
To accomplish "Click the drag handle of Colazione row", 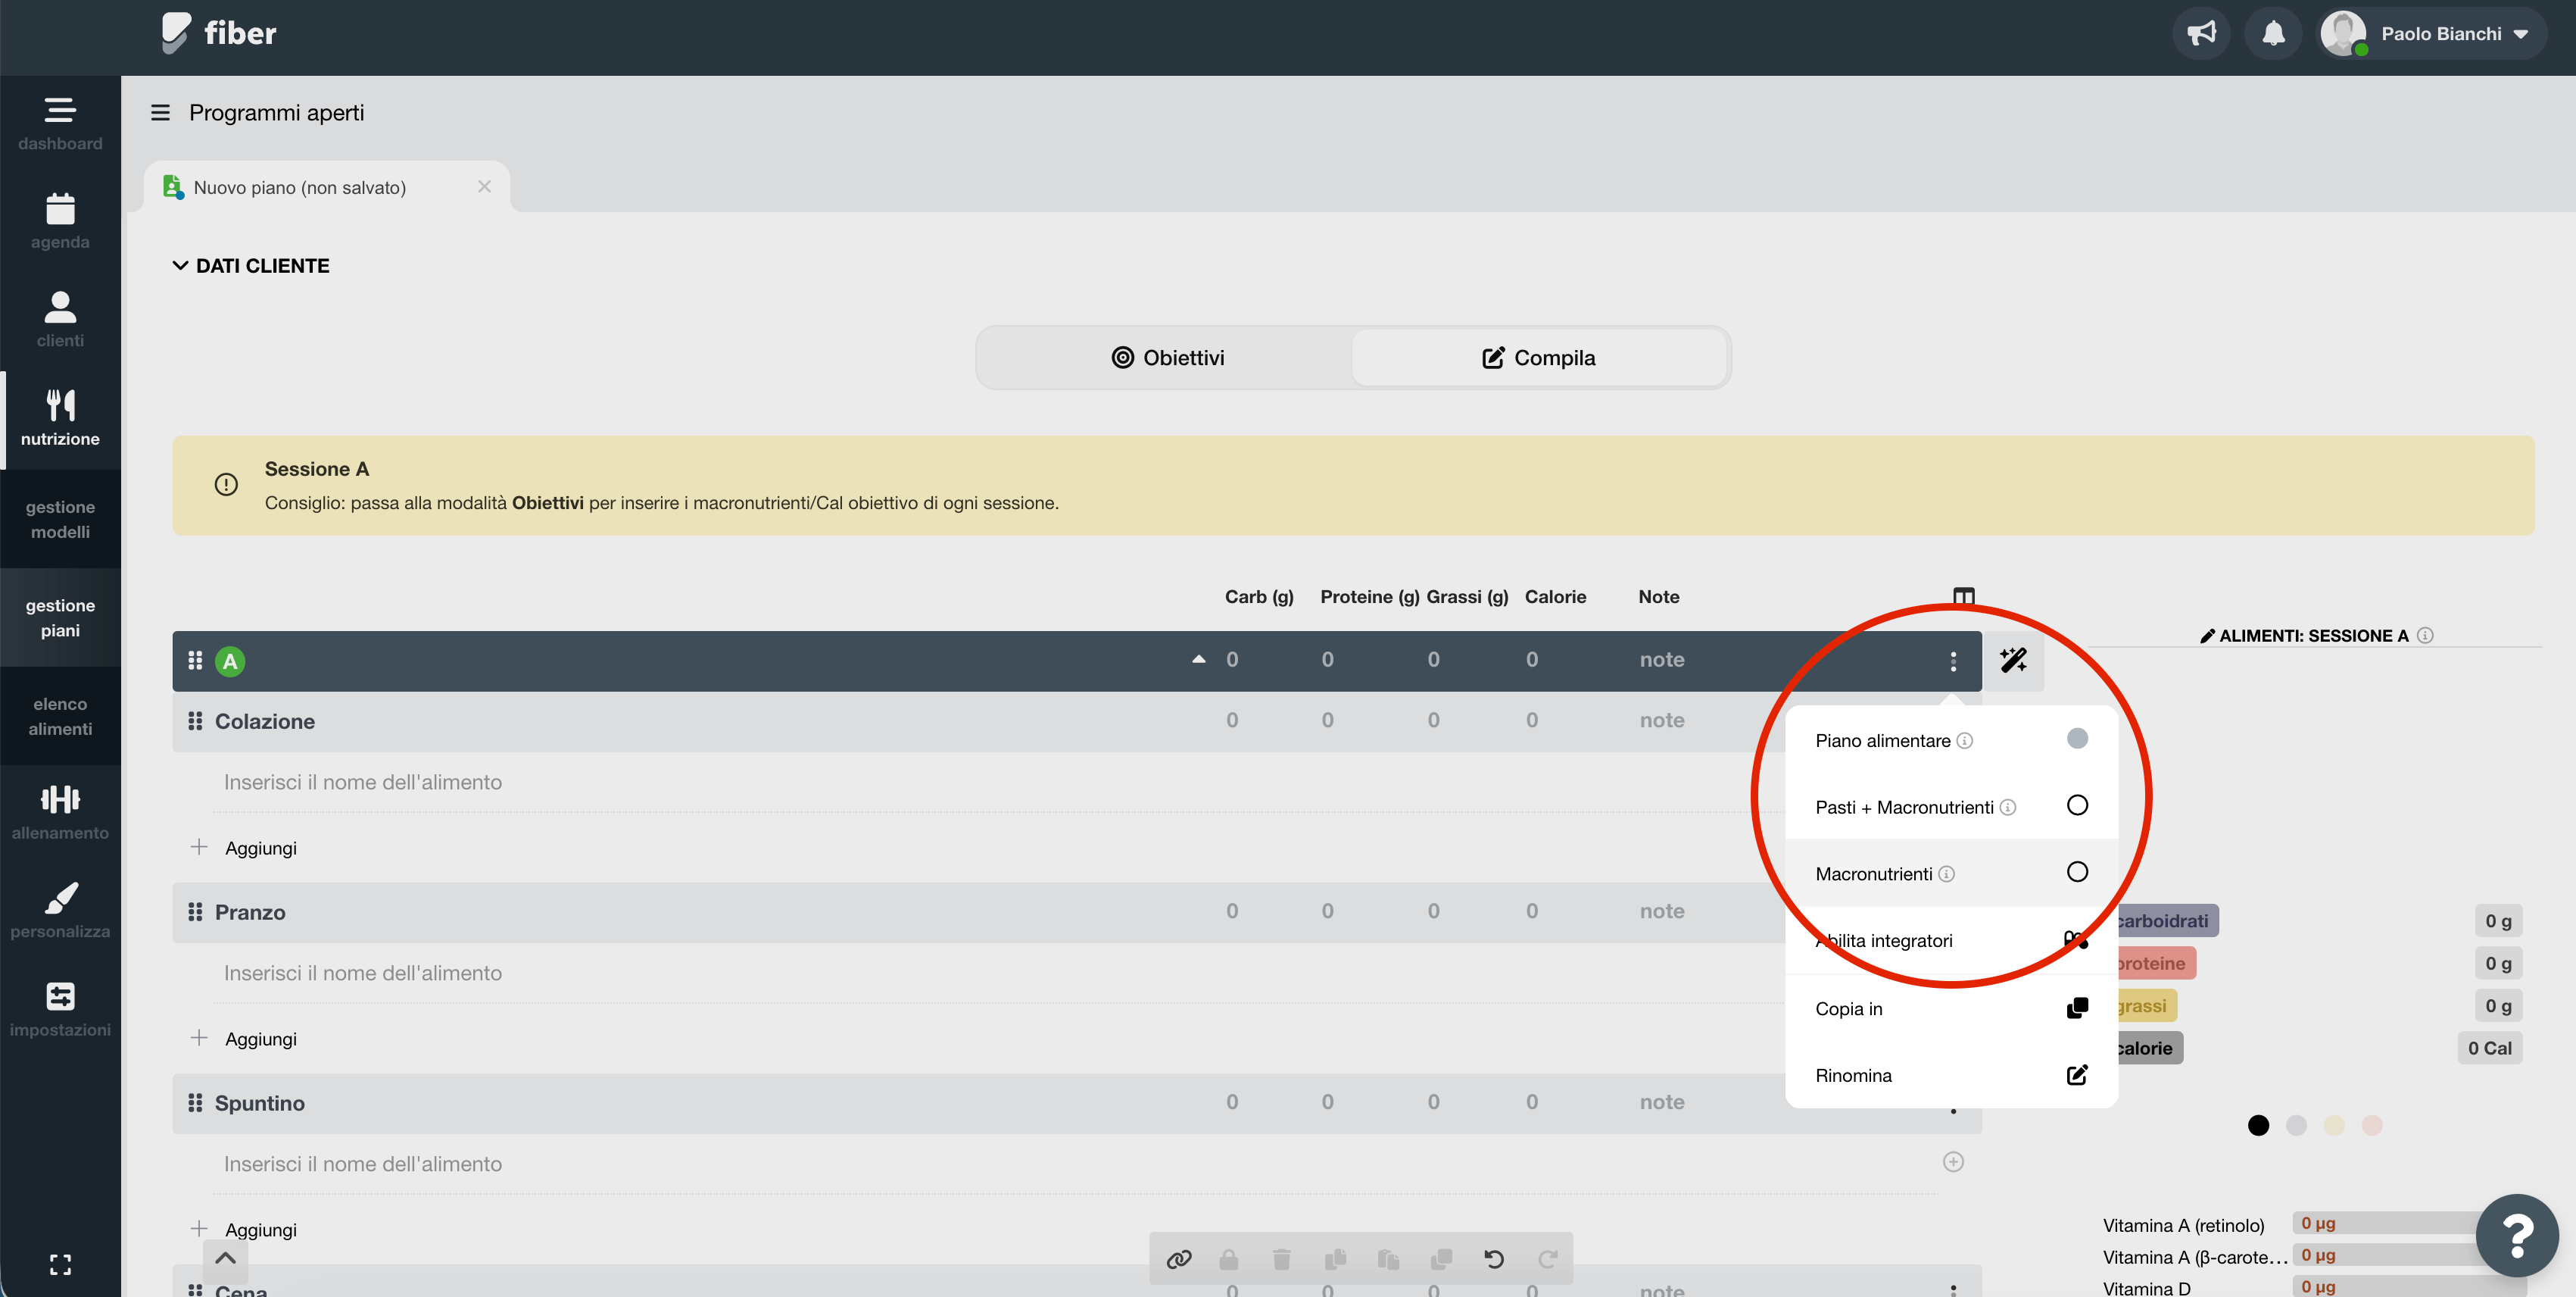I will pyautogui.click(x=195, y=721).
